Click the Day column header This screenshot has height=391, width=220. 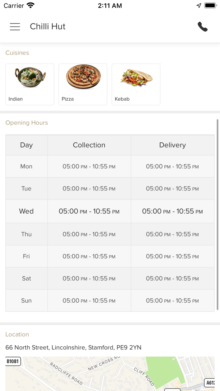26,145
